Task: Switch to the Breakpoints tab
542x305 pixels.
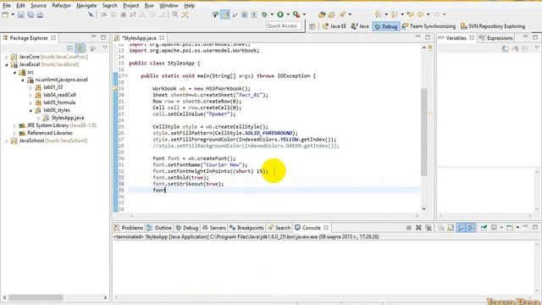Action: click(x=246, y=228)
